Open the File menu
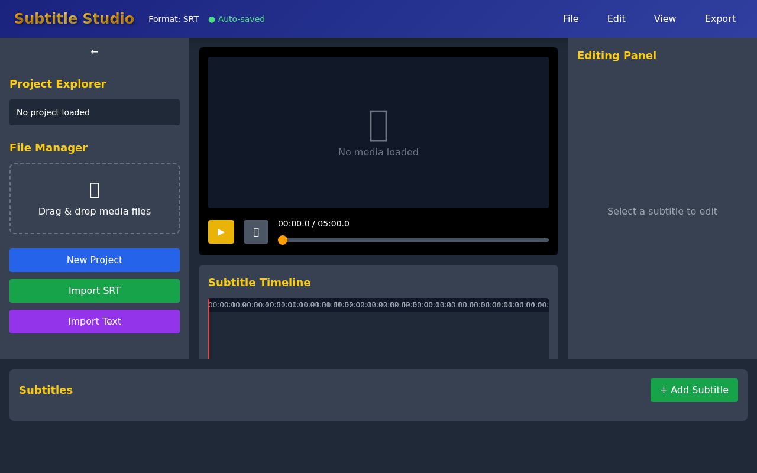This screenshot has height=473, width=757. coord(571,18)
